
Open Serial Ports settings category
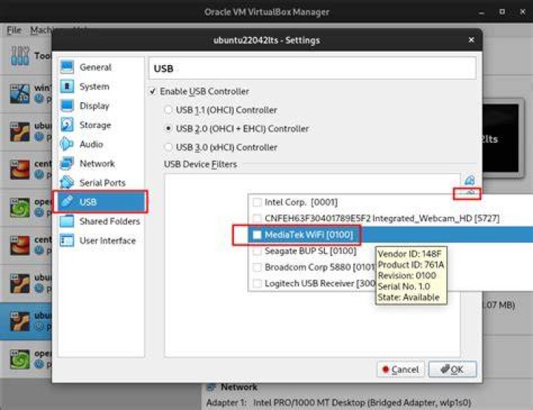[101, 183]
